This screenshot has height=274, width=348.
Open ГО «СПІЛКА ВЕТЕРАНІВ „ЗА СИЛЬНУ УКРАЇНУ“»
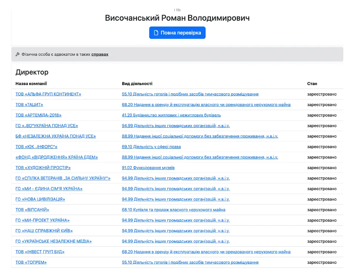(x=63, y=178)
